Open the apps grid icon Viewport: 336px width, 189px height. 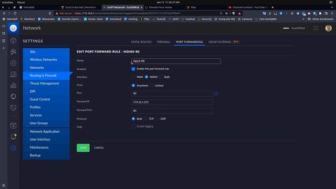[x=316, y=28]
